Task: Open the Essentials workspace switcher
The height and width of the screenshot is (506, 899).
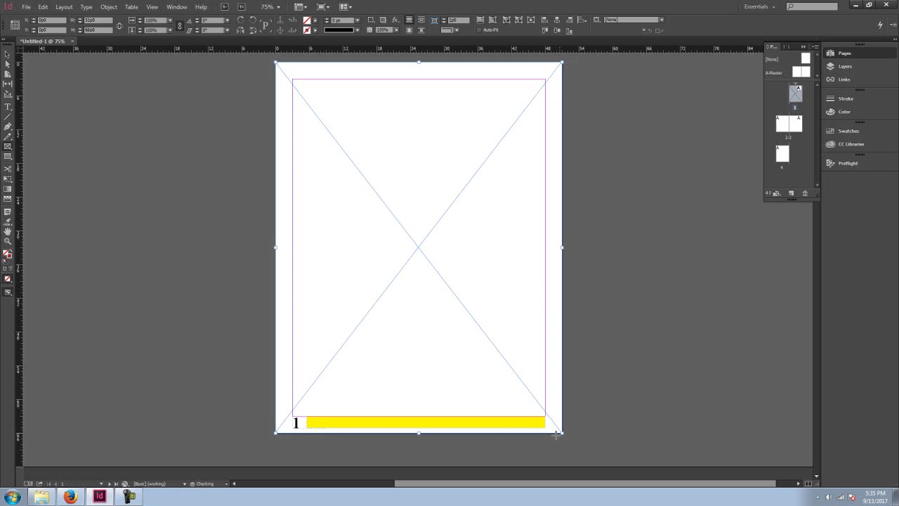Action: 760,7
